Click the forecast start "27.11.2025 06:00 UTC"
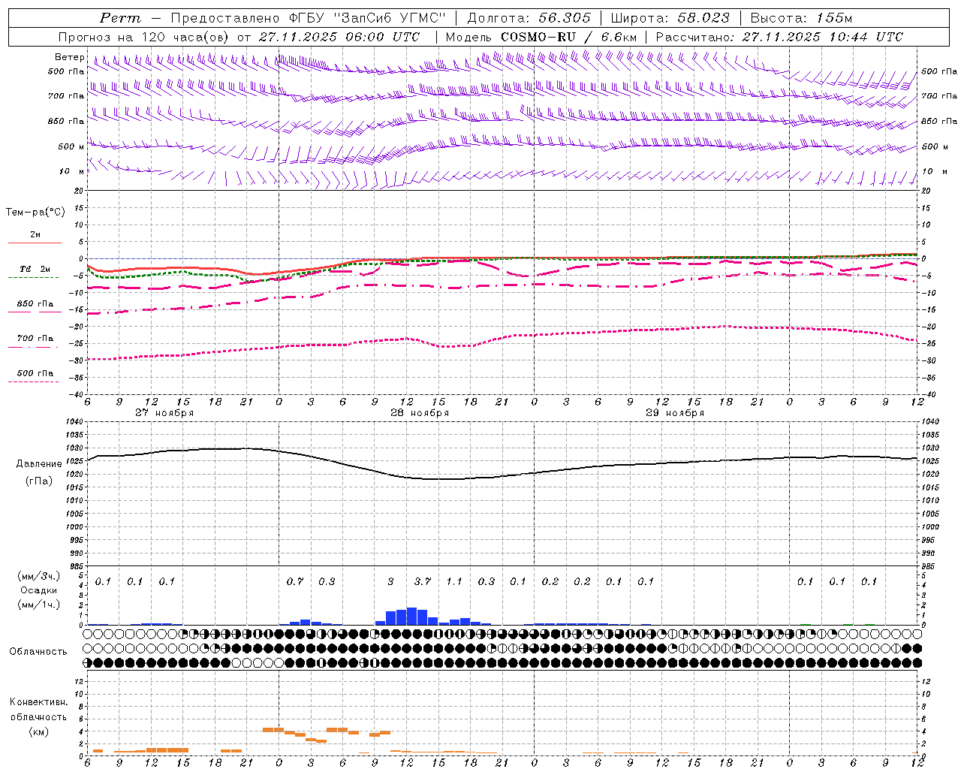The width and height of the screenshot is (961, 769). 339,37
